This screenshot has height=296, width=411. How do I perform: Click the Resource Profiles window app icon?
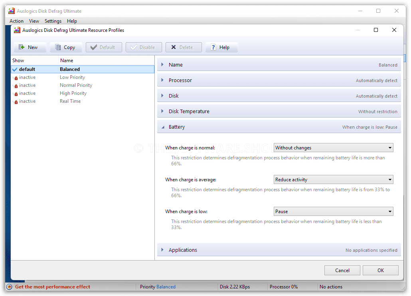tap(17, 30)
